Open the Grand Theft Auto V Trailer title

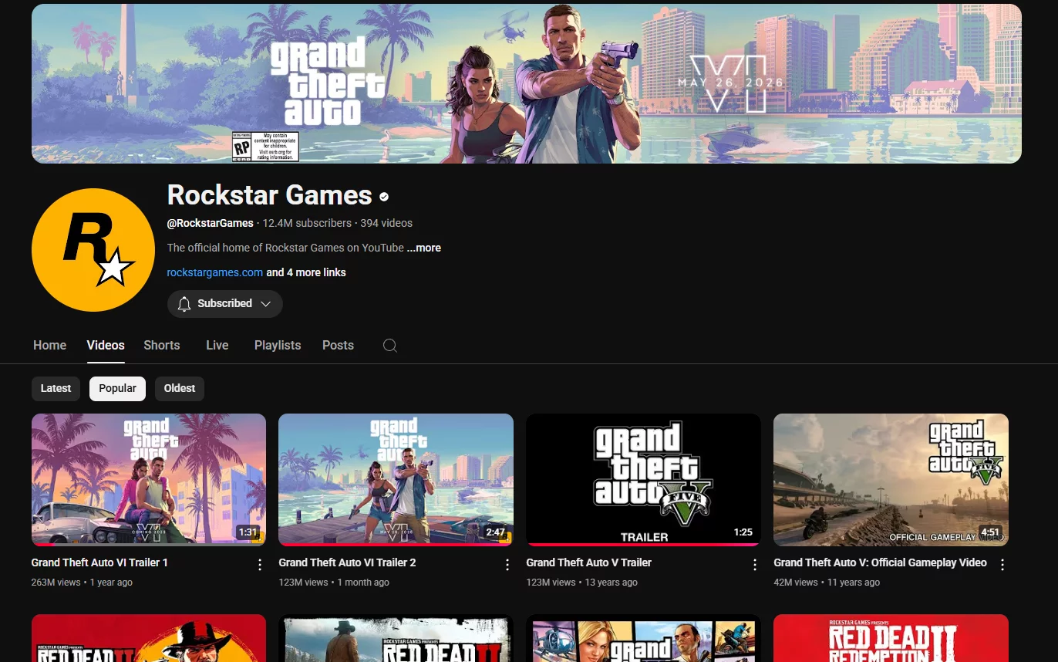pyautogui.click(x=589, y=562)
